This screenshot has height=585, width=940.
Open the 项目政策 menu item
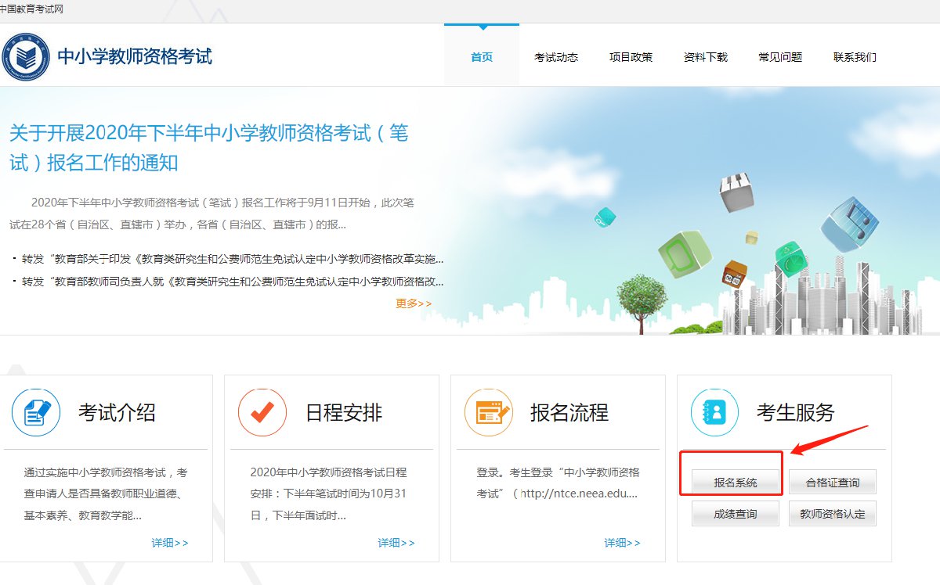[x=631, y=57]
